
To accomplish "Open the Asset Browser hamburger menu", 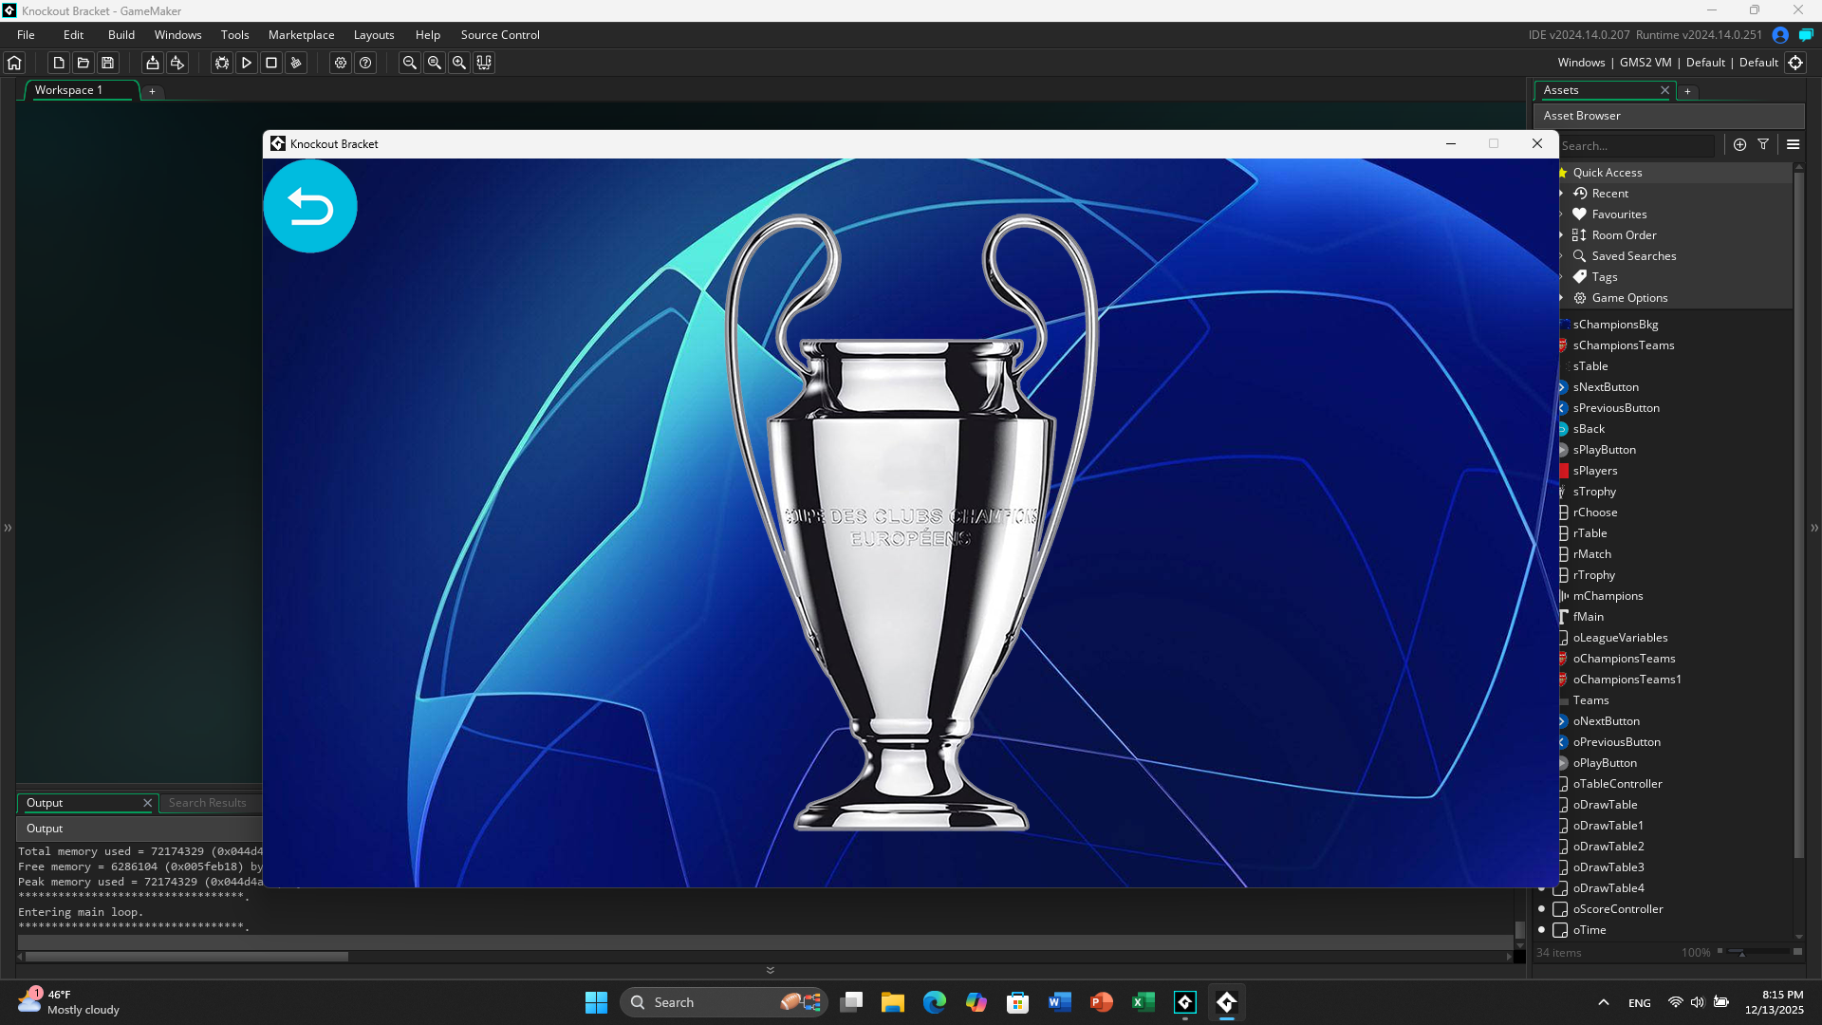I will click(1793, 144).
